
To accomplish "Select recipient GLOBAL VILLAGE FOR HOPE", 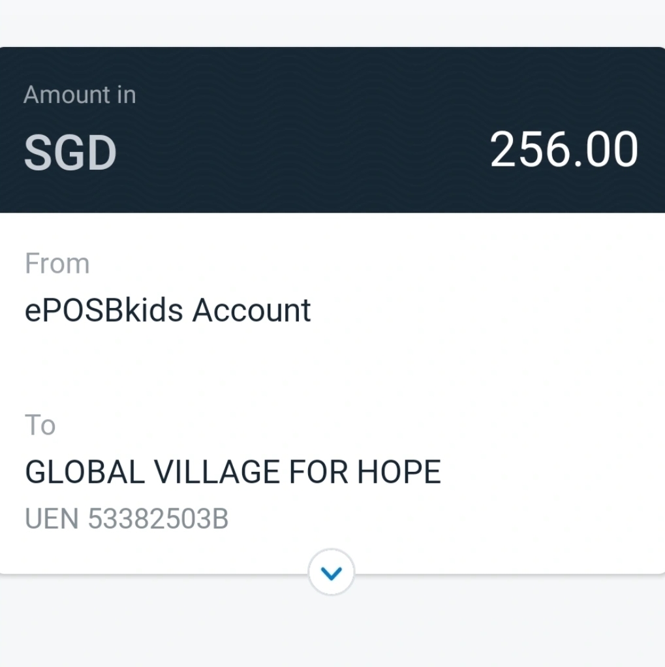I will point(232,472).
